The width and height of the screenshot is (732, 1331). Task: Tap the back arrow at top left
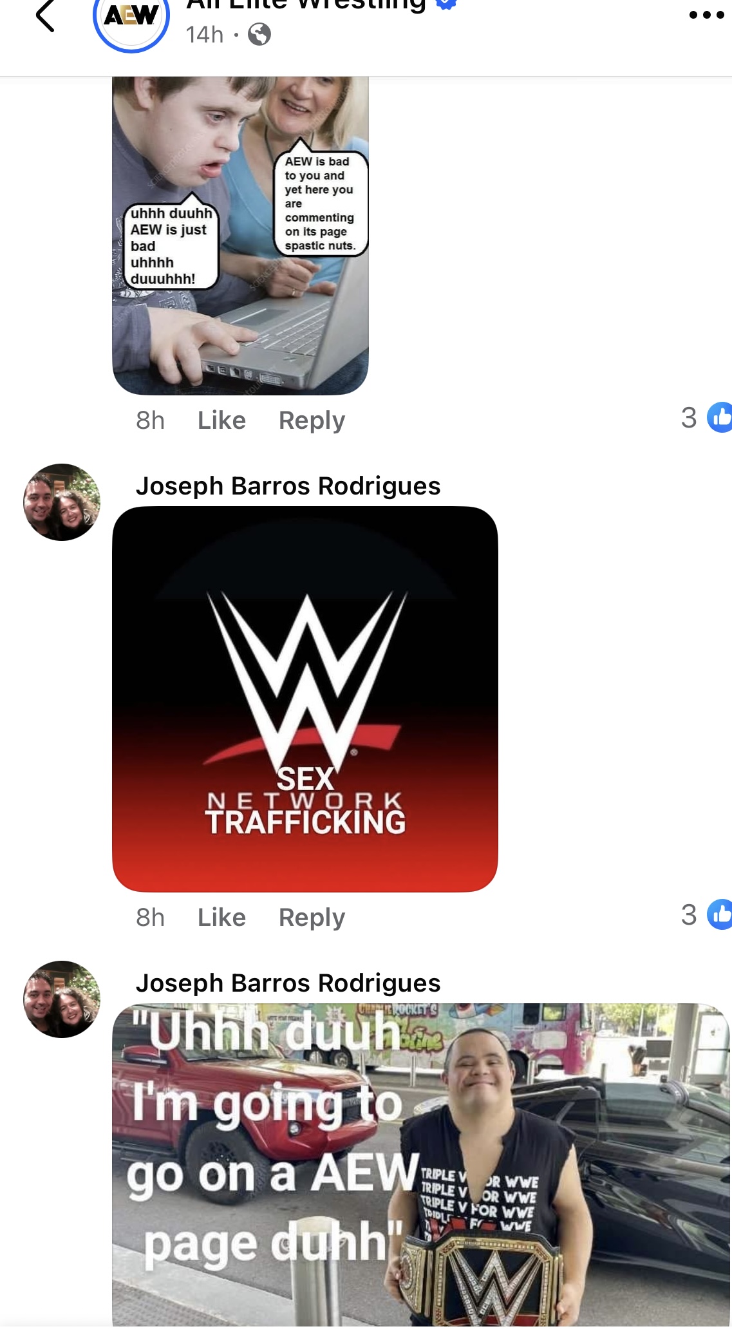click(45, 15)
